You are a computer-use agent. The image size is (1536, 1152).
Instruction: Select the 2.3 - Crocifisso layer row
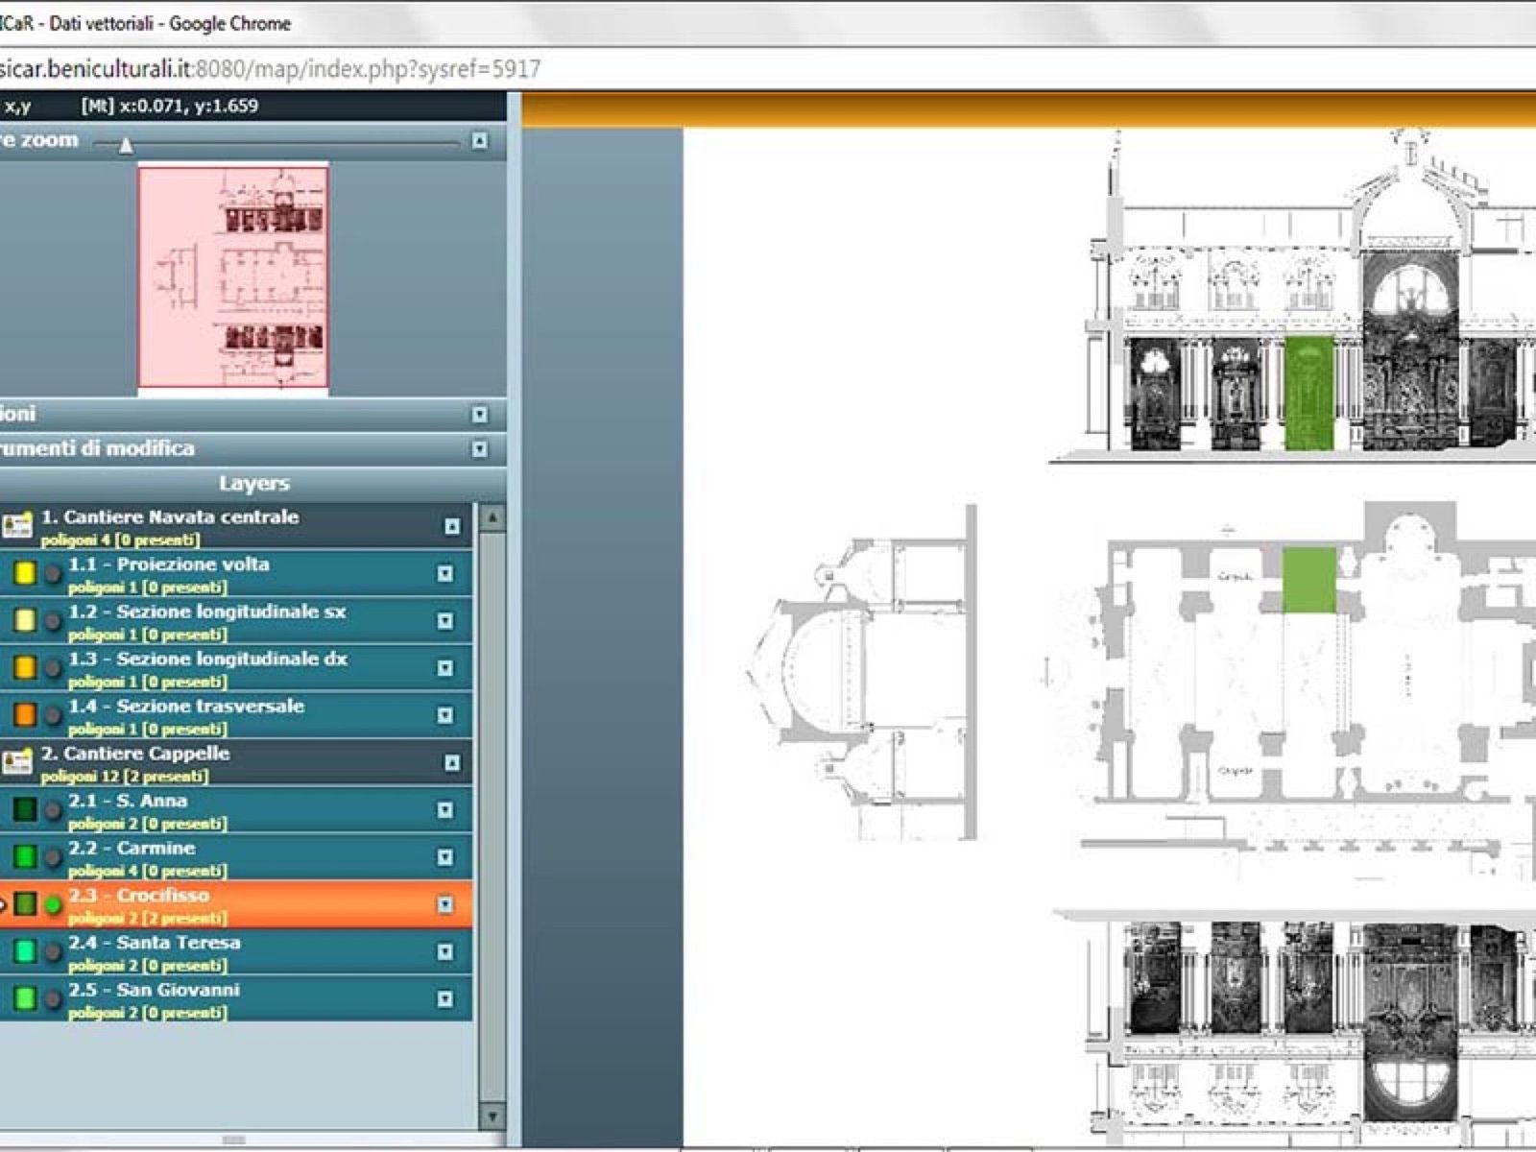pyautogui.click(x=236, y=904)
